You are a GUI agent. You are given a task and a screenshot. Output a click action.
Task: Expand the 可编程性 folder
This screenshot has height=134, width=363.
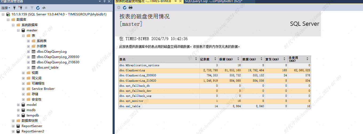[23, 83]
